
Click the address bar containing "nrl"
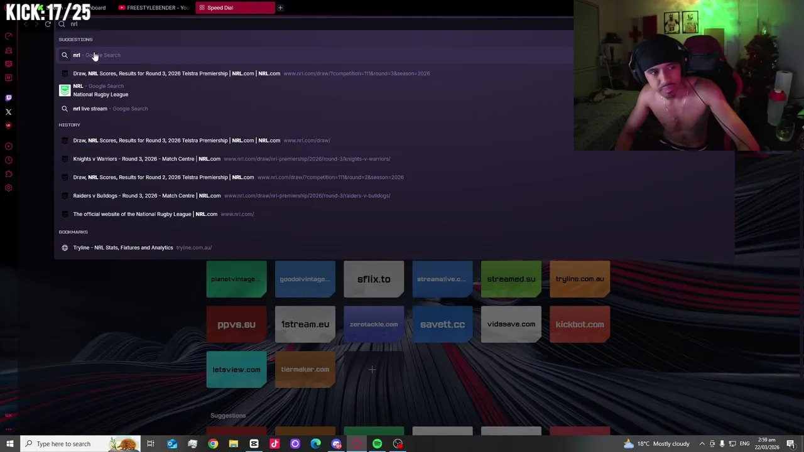tap(314, 24)
